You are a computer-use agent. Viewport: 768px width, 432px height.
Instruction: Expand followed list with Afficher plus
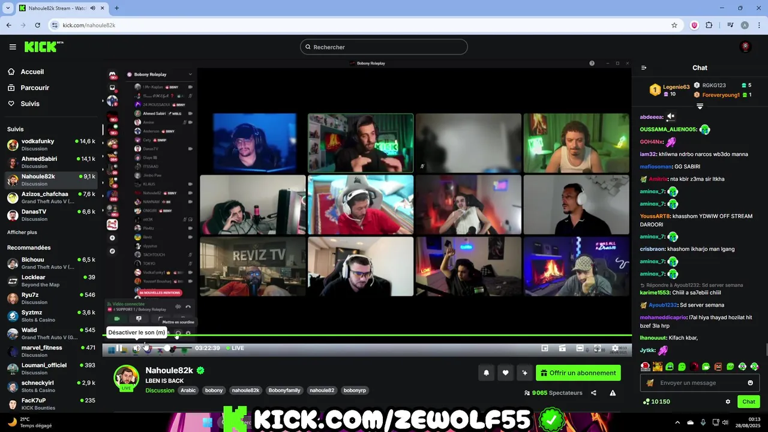[x=22, y=232]
